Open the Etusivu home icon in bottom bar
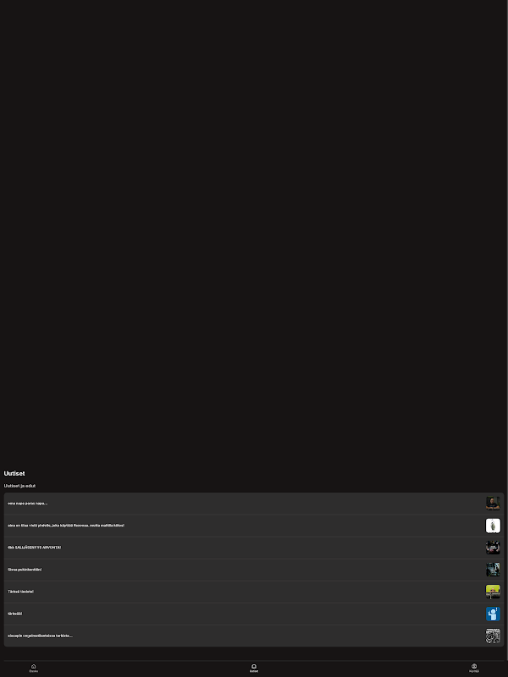Viewport: 508px width, 677px height. pos(33,668)
